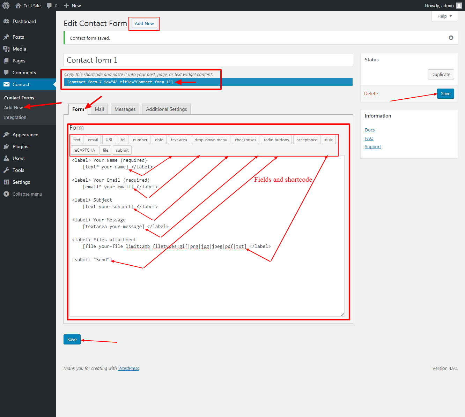Expand the Help dropdown

point(444,16)
